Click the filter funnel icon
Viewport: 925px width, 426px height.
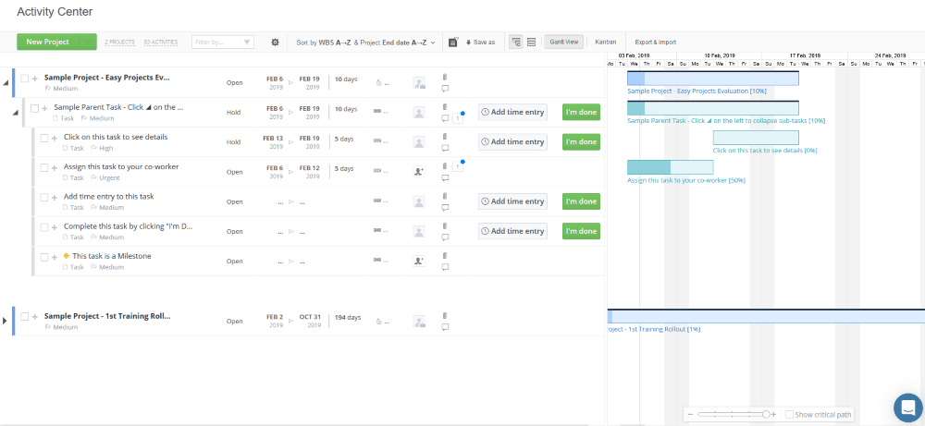[247, 43]
